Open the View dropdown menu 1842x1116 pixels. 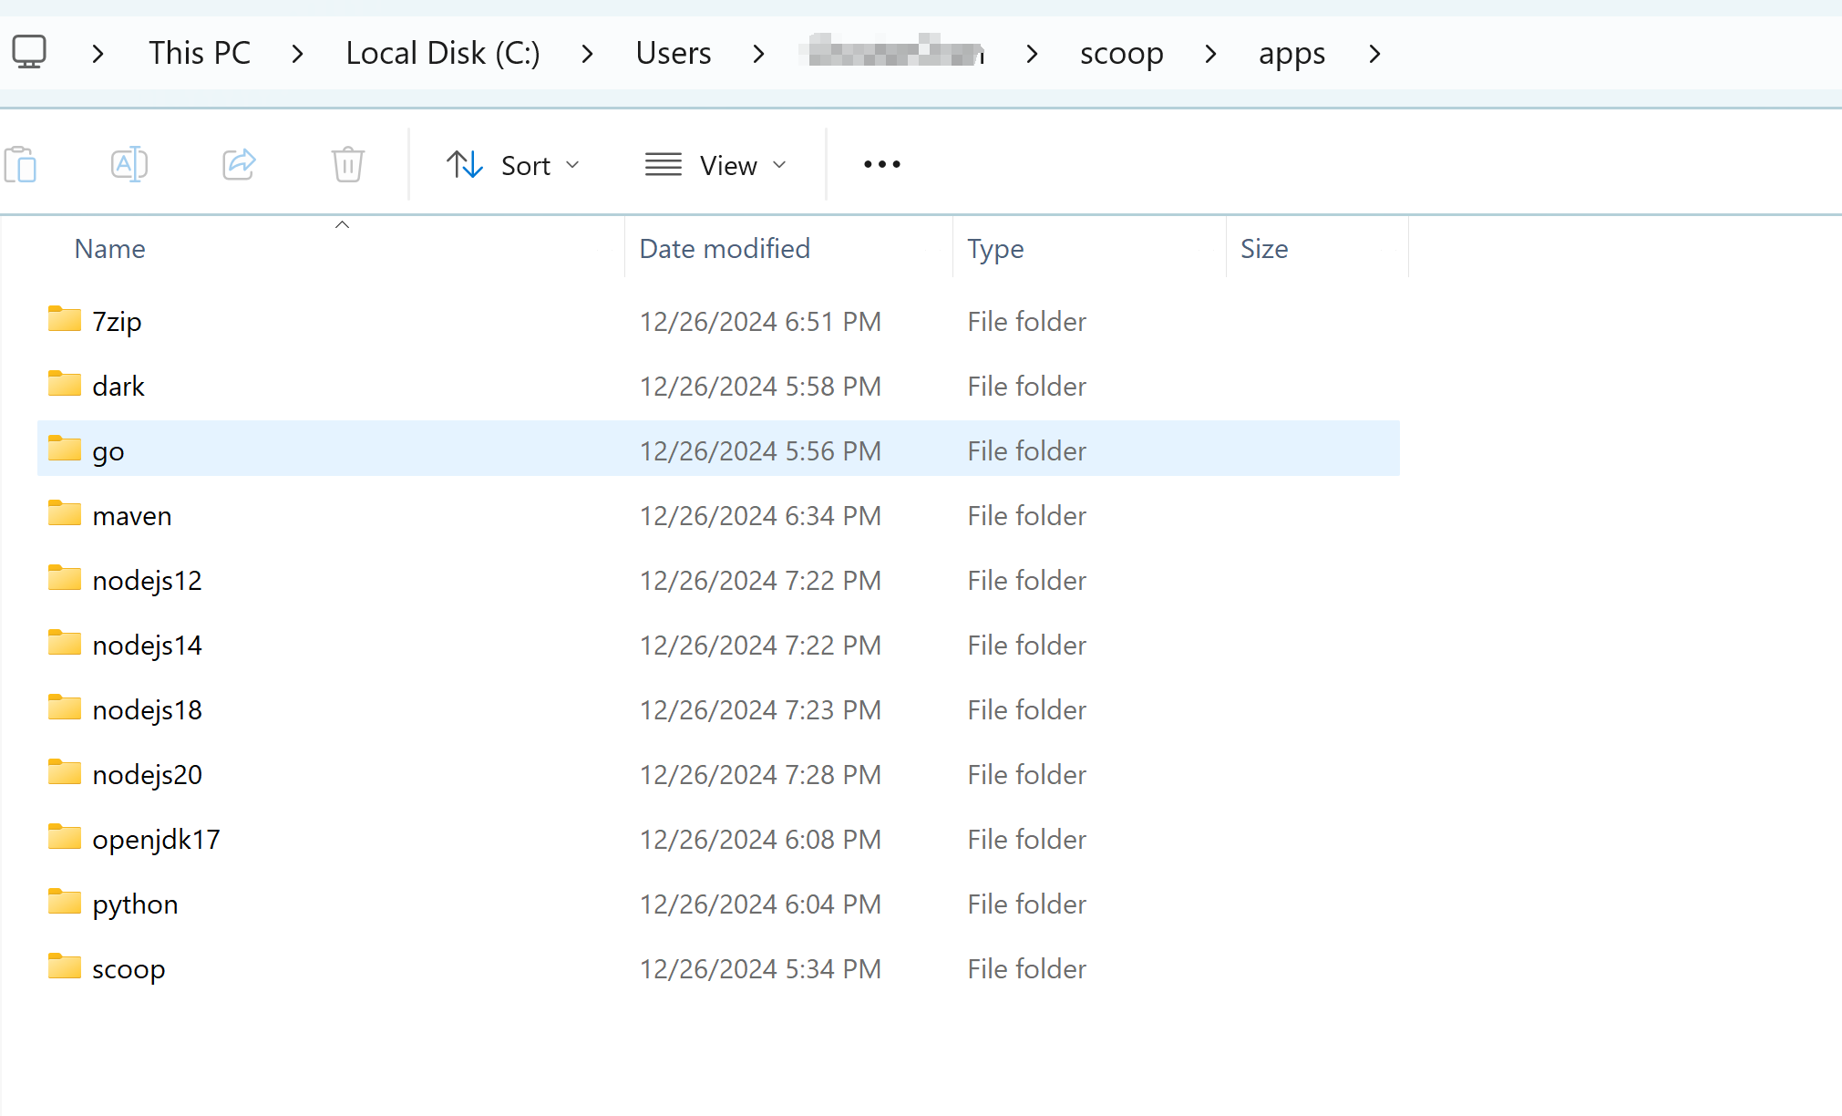(715, 165)
